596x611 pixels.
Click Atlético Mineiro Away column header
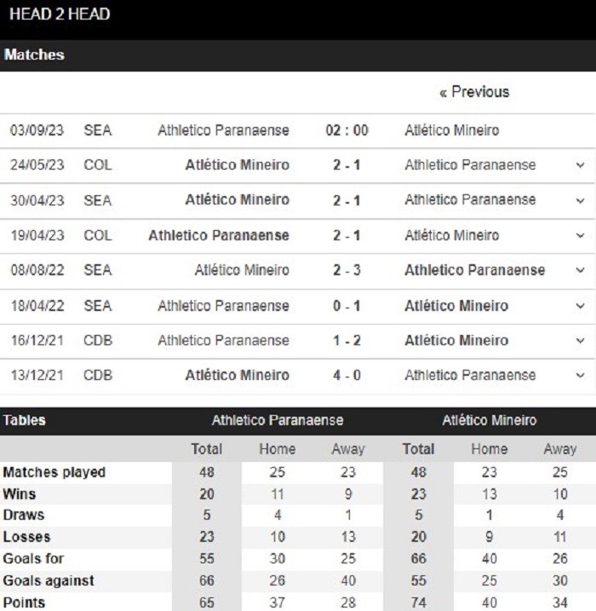point(559,449)
